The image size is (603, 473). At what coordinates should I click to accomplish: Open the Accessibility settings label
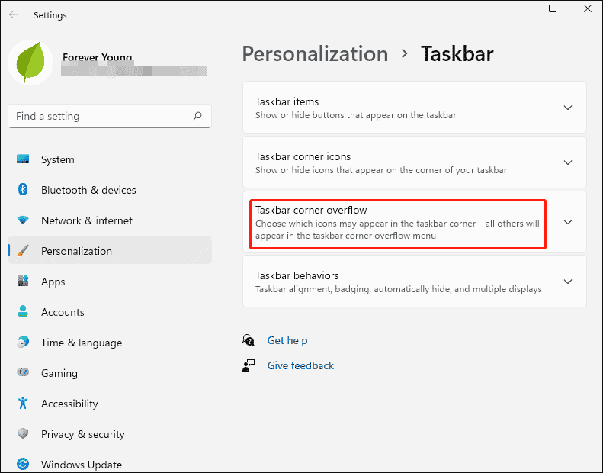pos(69,404)
